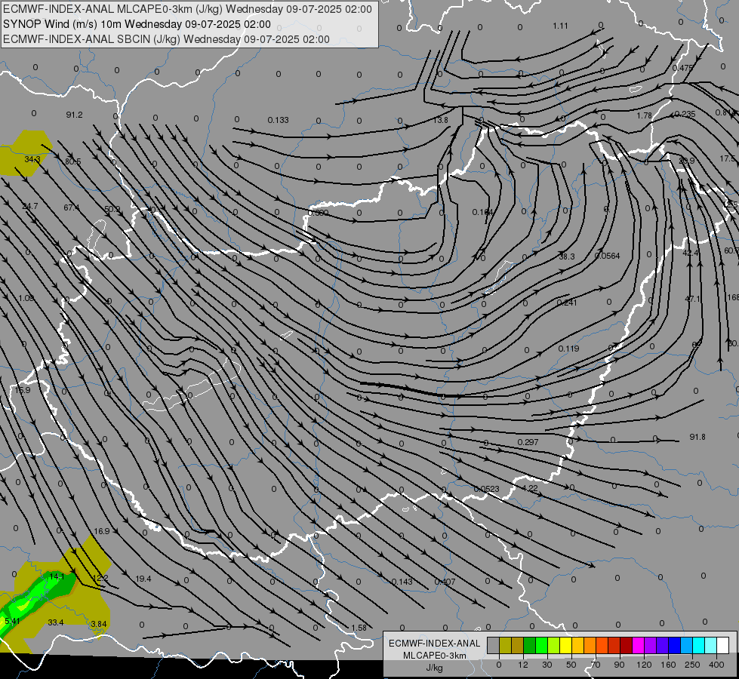Viewport: 739px width, 679px height.
Task: Click the map value 4.22
Action: pos(530,488)
